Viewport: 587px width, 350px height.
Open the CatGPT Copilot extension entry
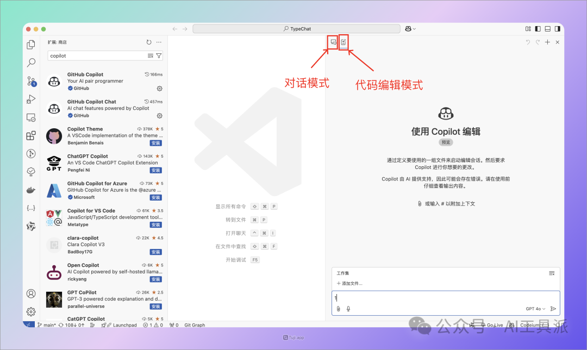pyautogui.click(x=105, y=318)
